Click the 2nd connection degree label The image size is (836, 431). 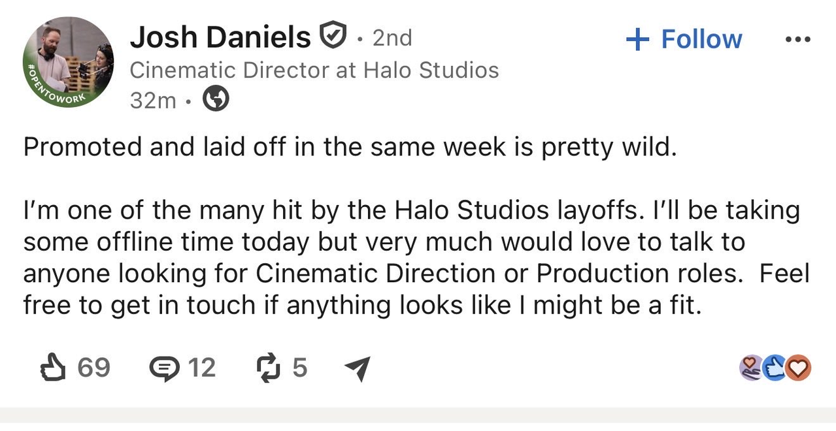point(392,38)
